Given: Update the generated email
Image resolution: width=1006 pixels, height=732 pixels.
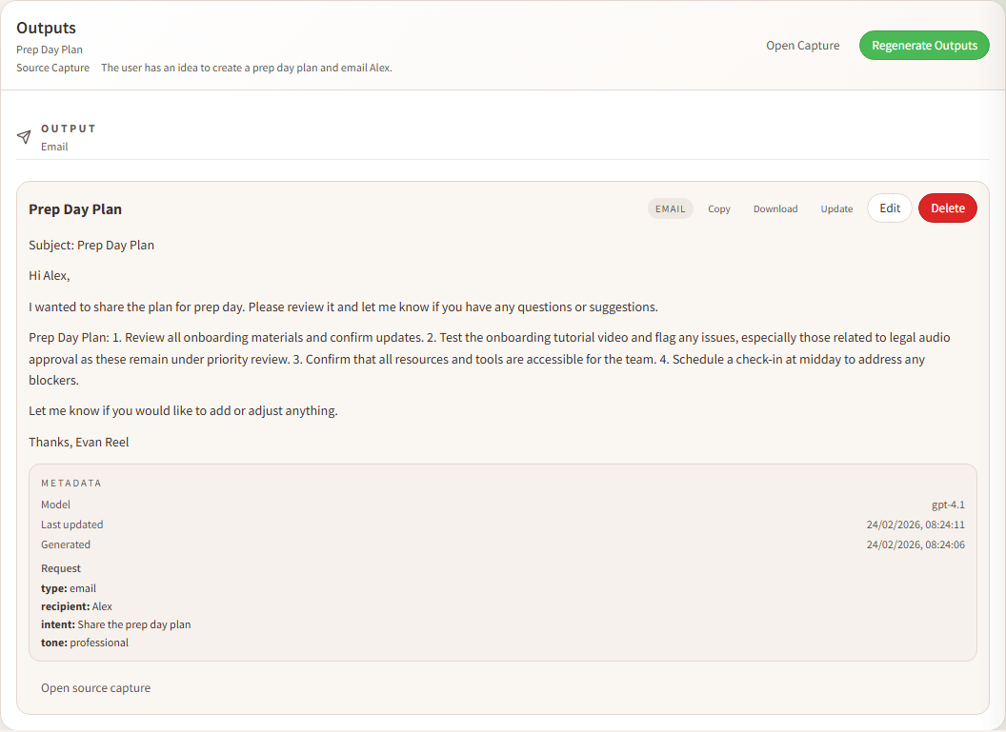Looking at the screenshot, I should pyautogui.click(x=836, y=208).
